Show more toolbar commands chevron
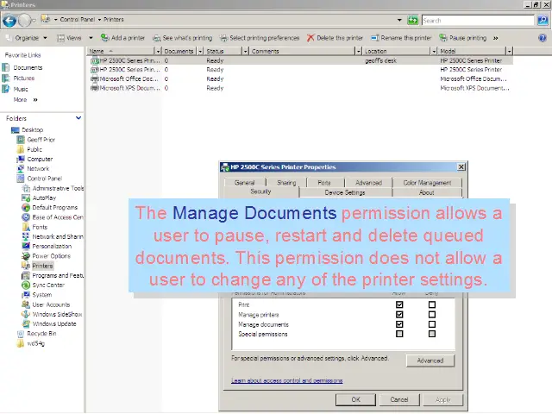This screenshot has height=414, width=552. [x=496, y=38]
